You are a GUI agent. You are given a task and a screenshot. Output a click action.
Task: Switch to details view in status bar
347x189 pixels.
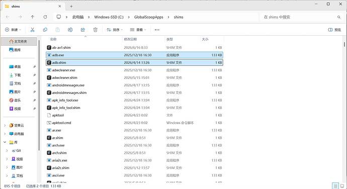click(335, 185)
